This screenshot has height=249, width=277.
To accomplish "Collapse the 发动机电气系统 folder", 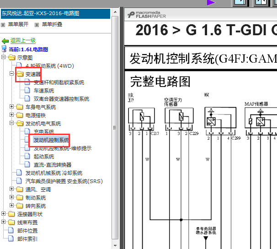I will tap(11, 123).
